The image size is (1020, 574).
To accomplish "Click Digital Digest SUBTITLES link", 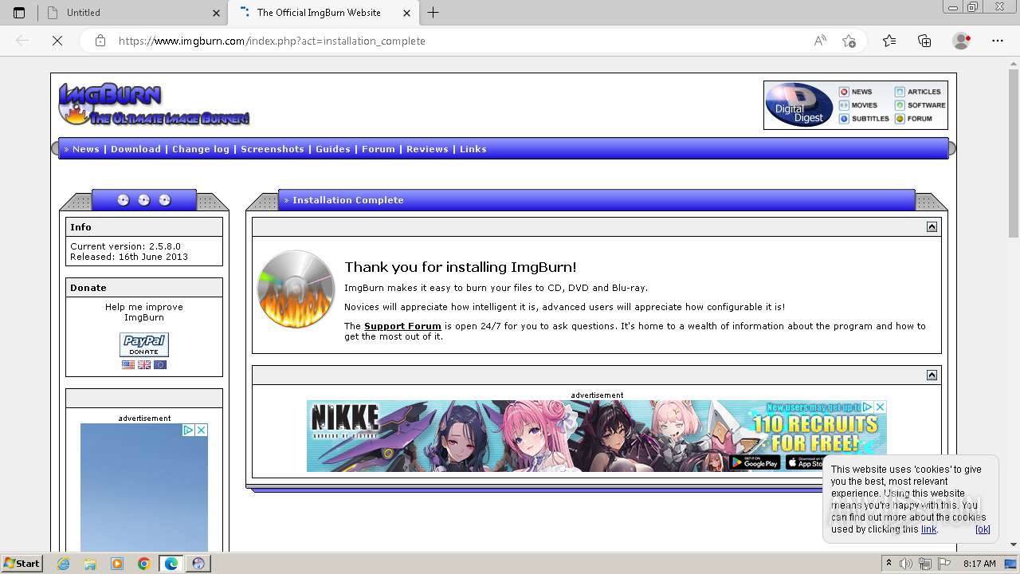I will (x=864, y=119).
